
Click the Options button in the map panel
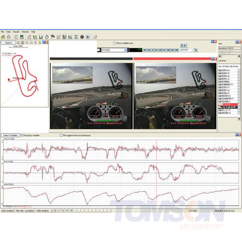click(9, 43)
